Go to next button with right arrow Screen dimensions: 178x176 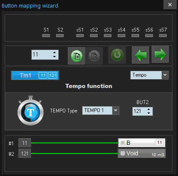click(160, 54)
